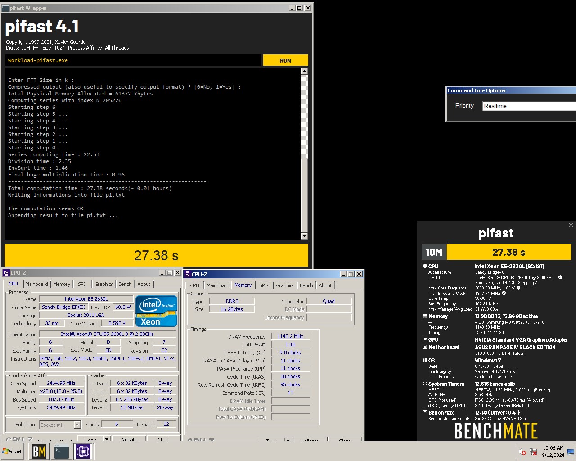The width and height of the screenshot is (576, 461).
Task: Click Close button in left CPU-Z
Action: coord(164,439)
